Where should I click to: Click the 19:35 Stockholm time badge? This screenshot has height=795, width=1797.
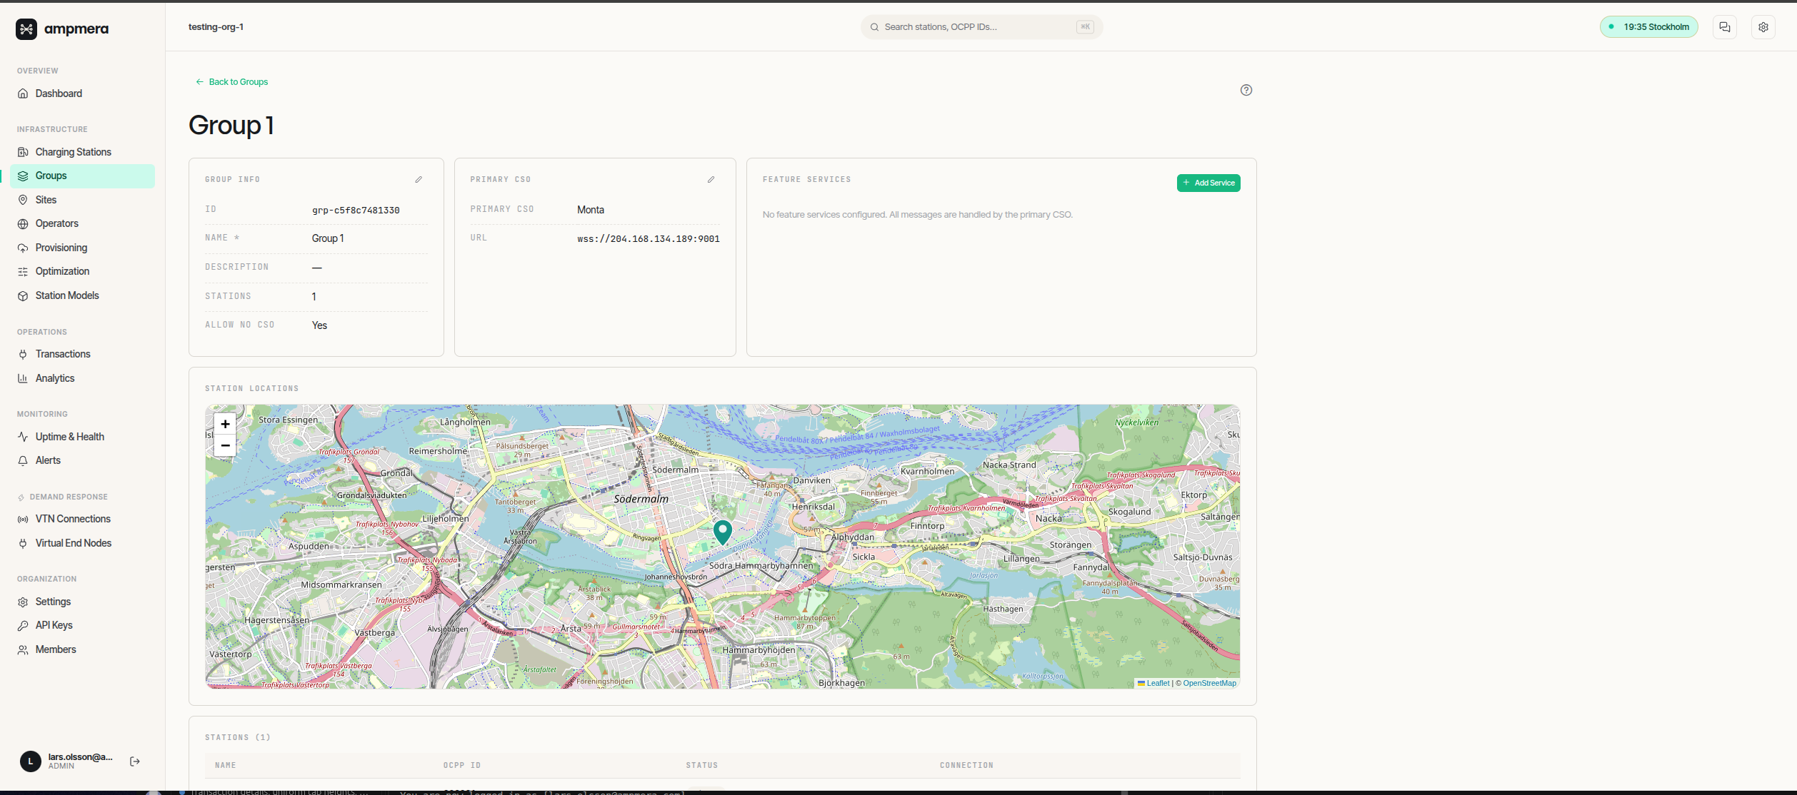(x=1648, y=27)
